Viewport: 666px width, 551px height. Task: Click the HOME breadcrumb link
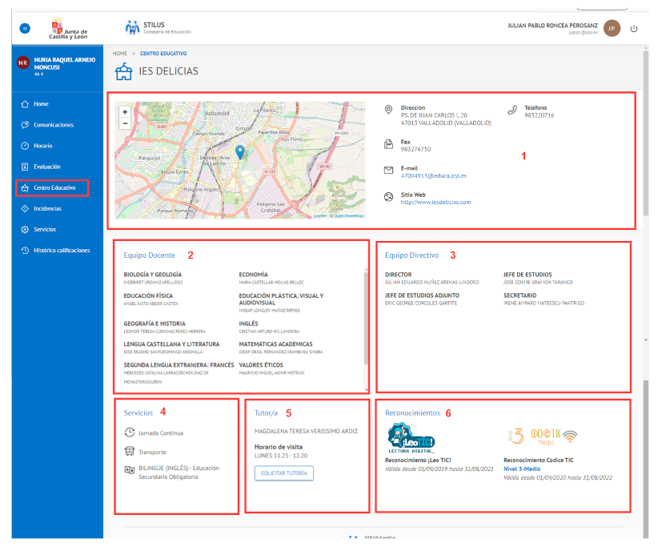(x=120, y=53)
